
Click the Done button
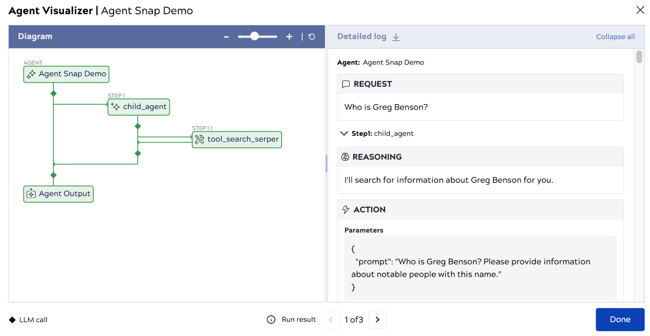coord(620,319)
